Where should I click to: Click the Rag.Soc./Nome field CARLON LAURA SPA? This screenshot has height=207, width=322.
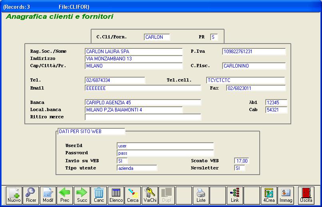tap(133, 52)
